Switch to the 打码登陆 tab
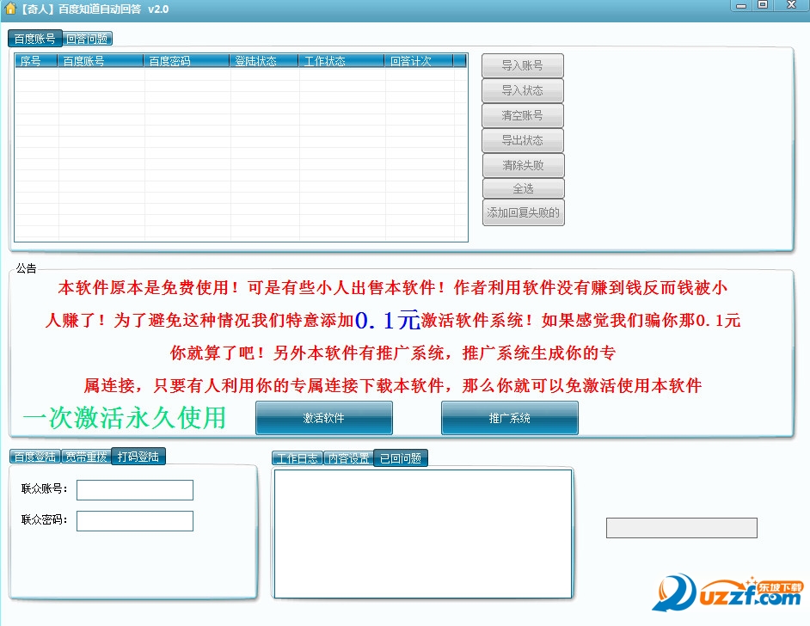810x626 pixels. [x=138, y=457]
